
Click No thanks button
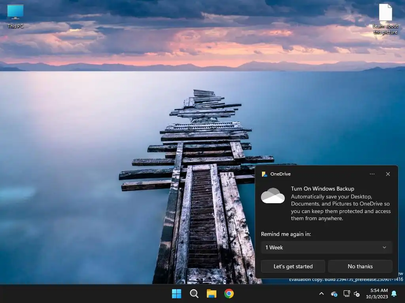click(x=360, y=266)
